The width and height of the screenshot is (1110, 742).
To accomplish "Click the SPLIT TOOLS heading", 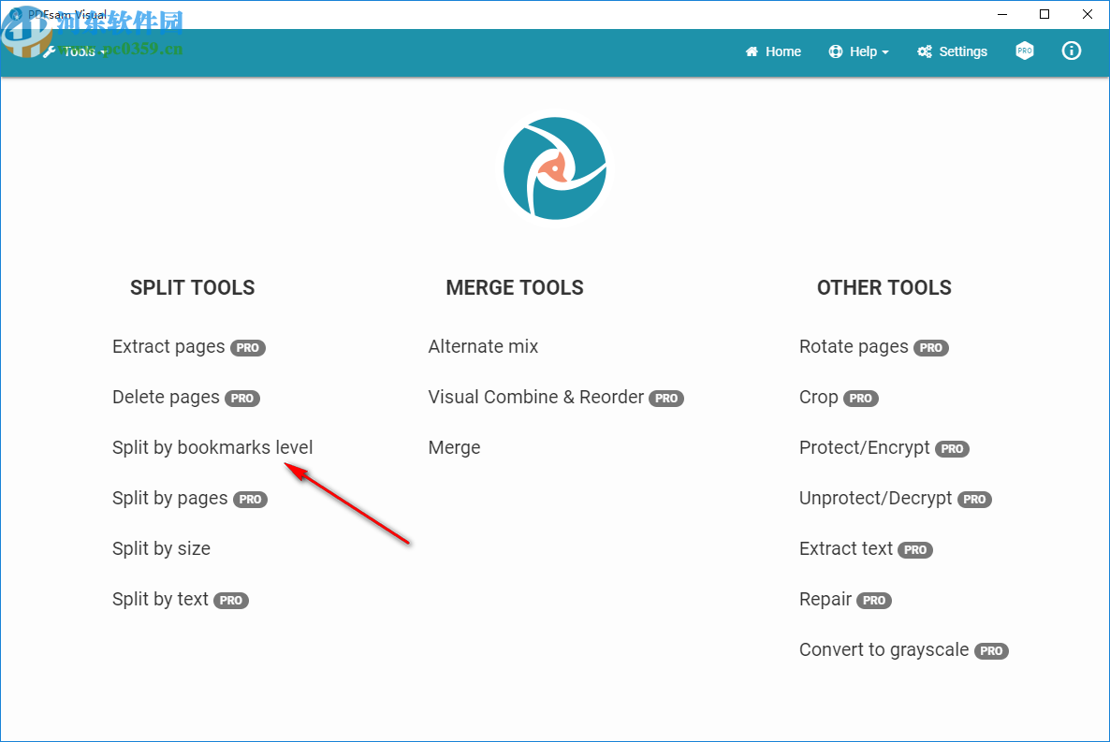I will (193, 287).
